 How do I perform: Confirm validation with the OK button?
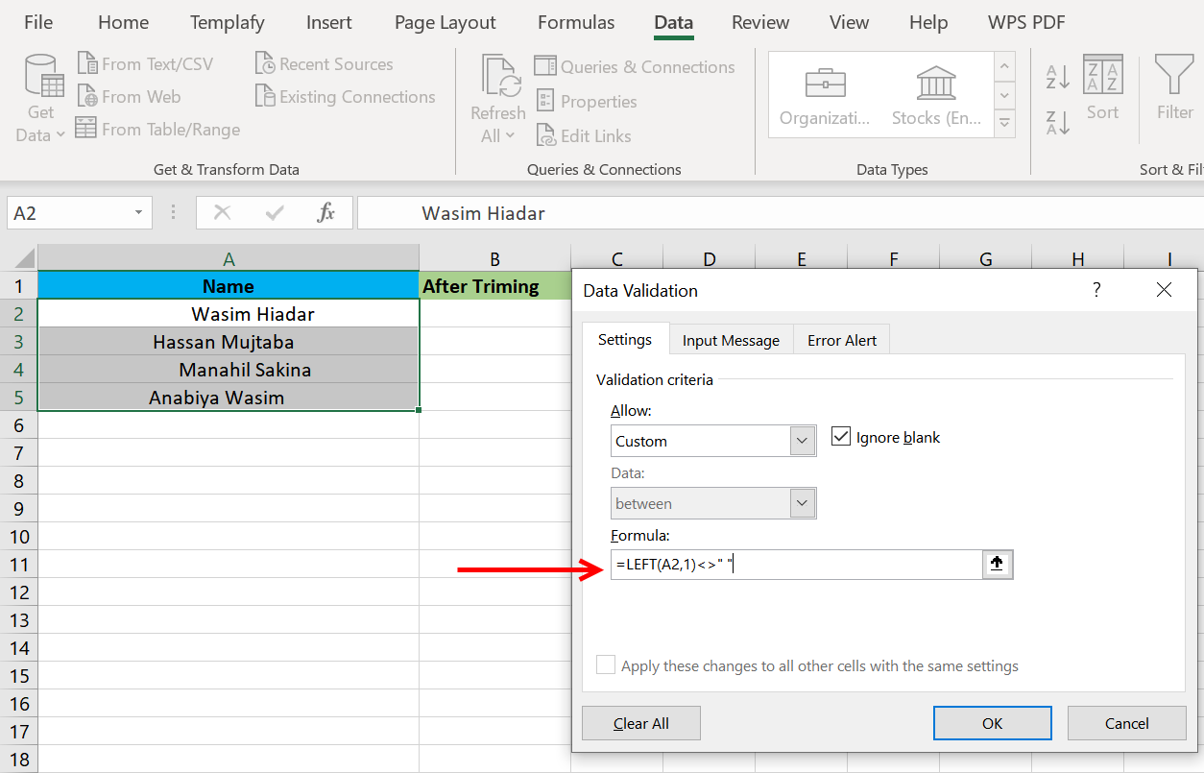tap(992, 722)
